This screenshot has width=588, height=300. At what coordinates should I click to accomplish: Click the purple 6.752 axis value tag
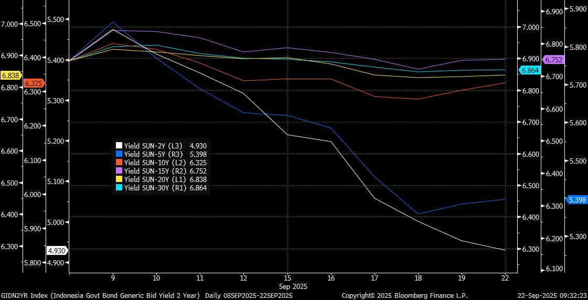click(553, 60)
